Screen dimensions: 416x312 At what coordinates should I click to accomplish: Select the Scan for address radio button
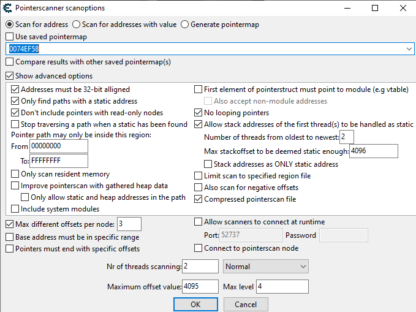click(x=10, y=25)
